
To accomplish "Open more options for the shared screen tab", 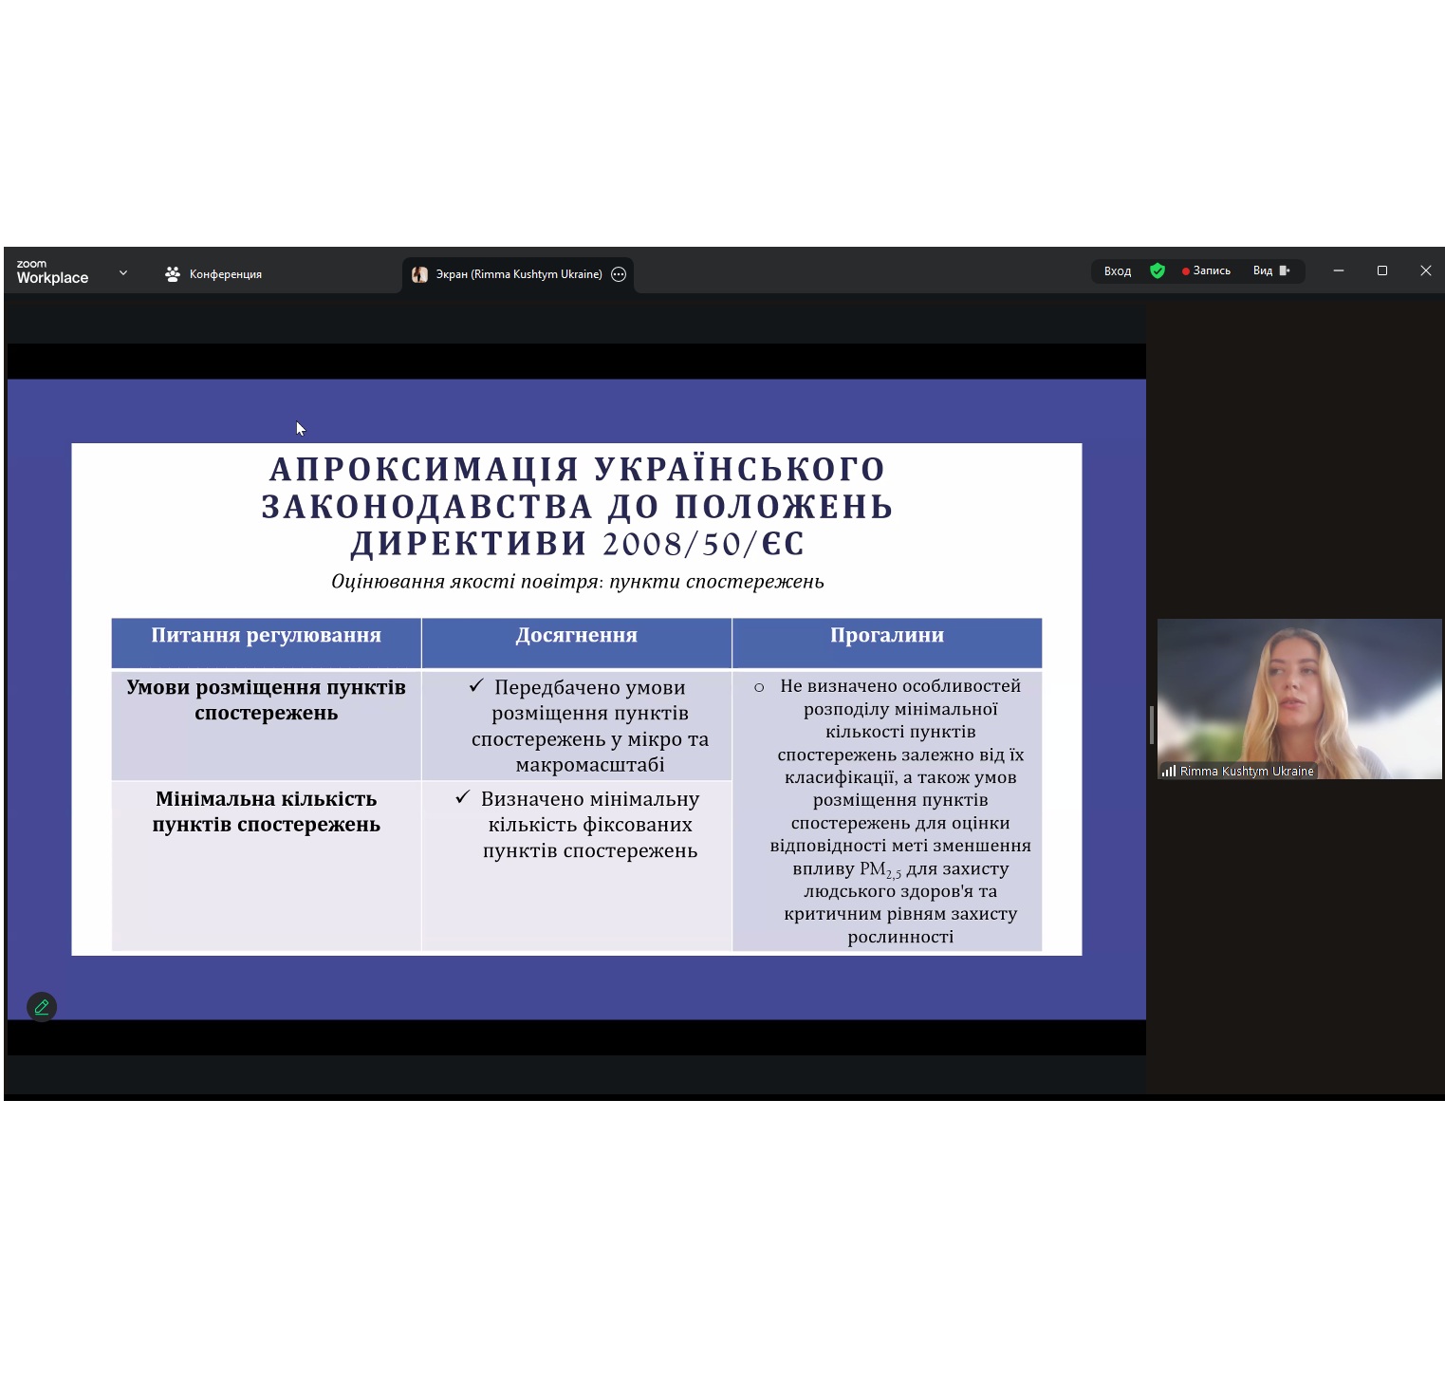I will 619,274.
